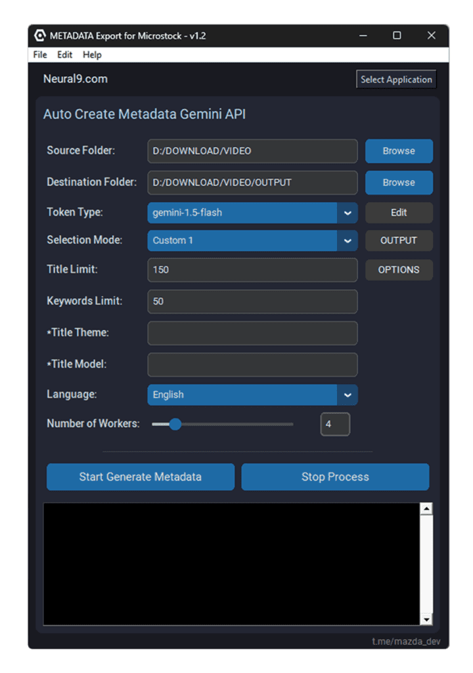Viewport: 473px width, 673px height.
Task: Click the OPTIONS button
Action: click(x=399, y=269)
